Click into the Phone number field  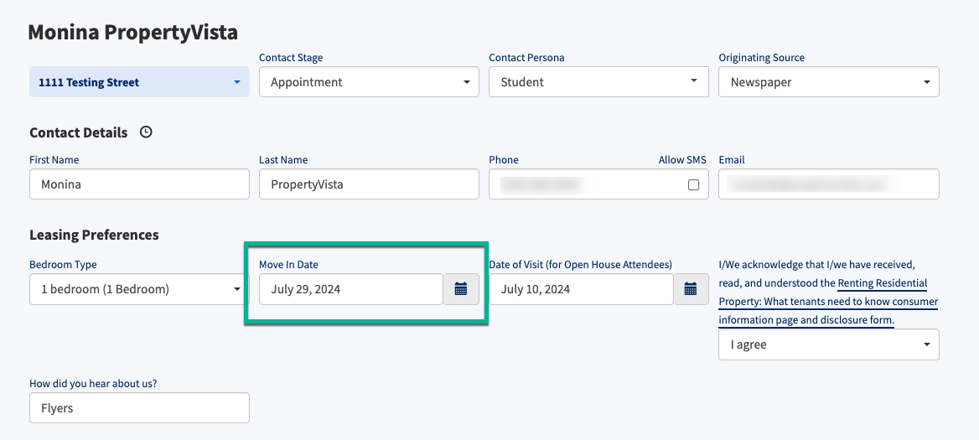point(587,184)
